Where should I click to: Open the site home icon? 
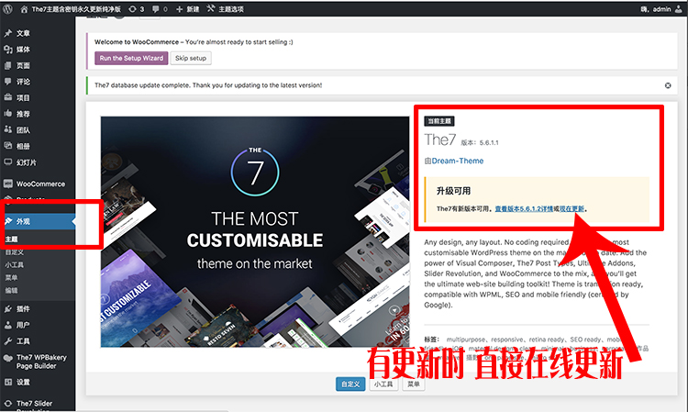tap(24, 9)
